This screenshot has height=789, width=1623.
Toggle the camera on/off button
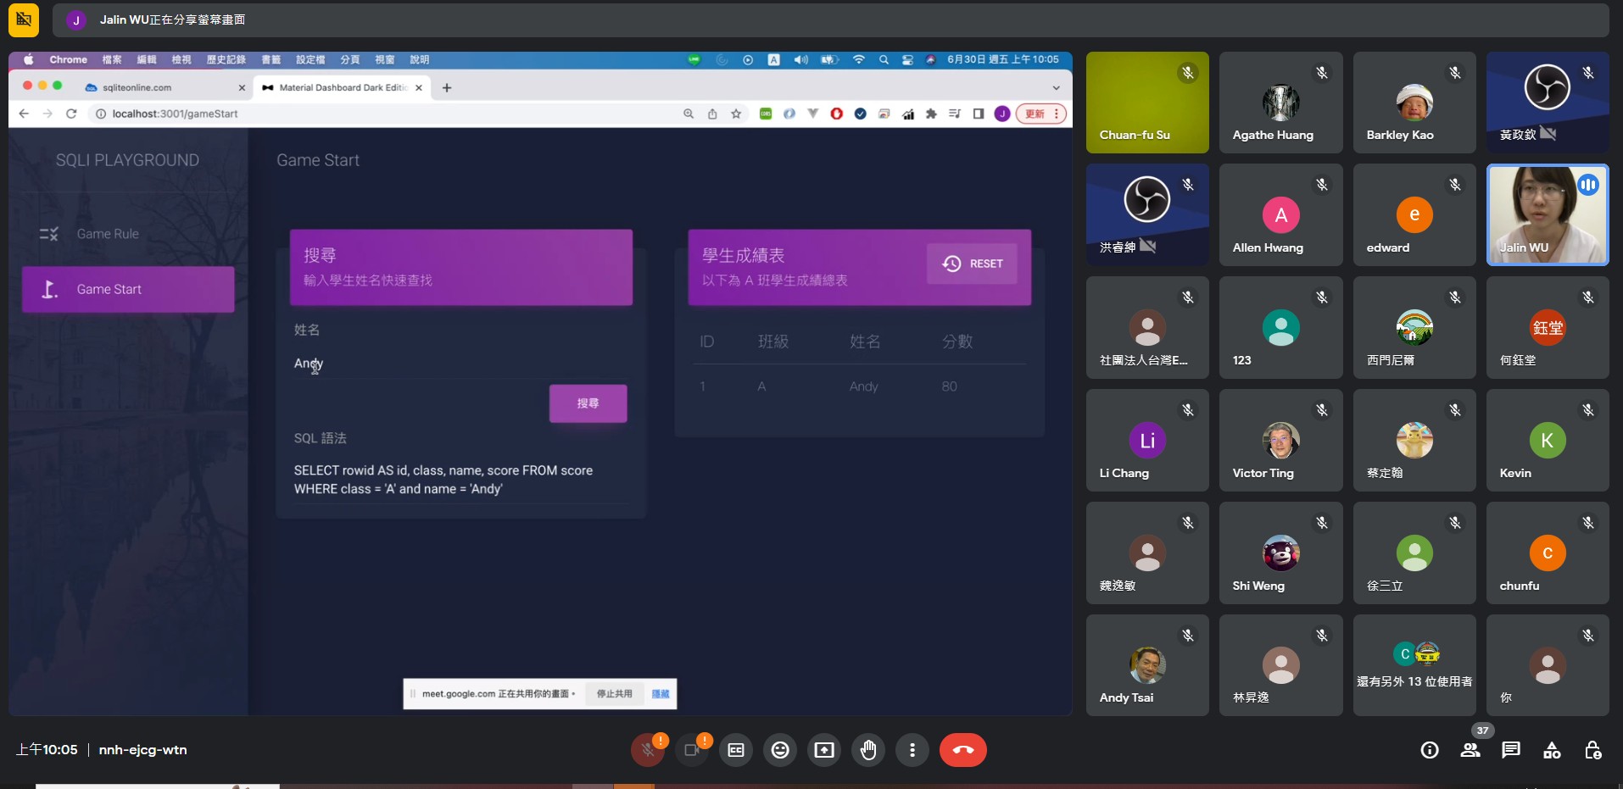click(x=692, y=750)
